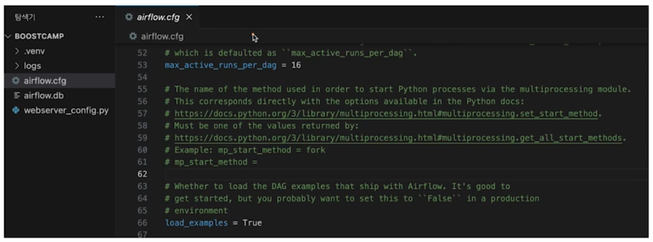
Task: Place cursor on load_examples = True line
Action: point(214,223)
